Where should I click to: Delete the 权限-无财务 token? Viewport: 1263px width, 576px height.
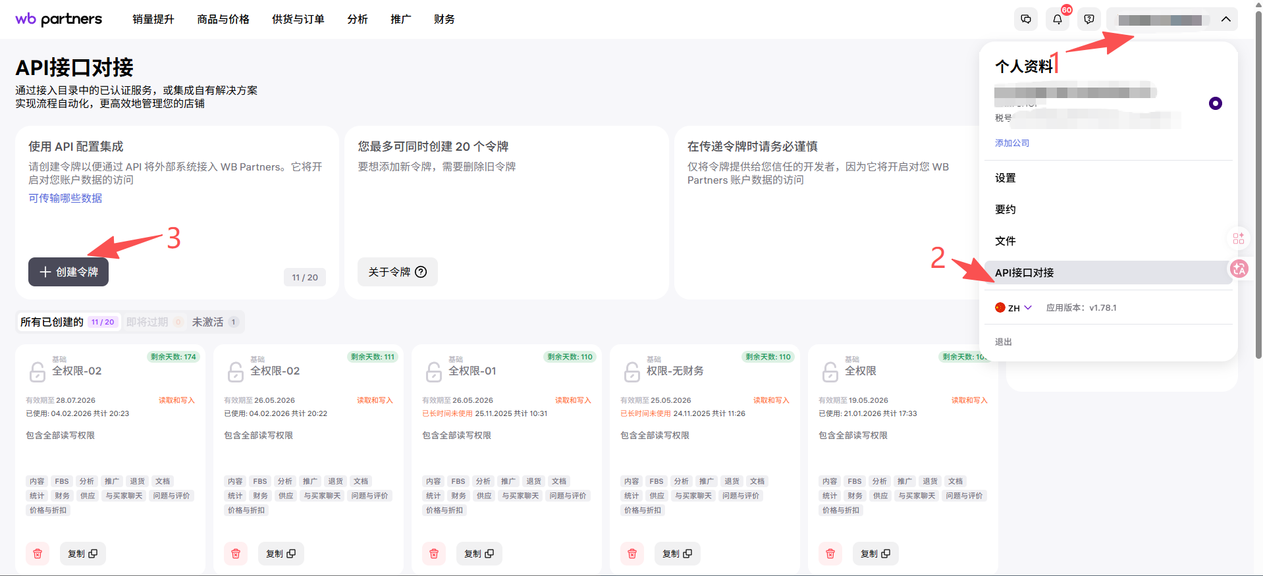(x=632, y=554)
